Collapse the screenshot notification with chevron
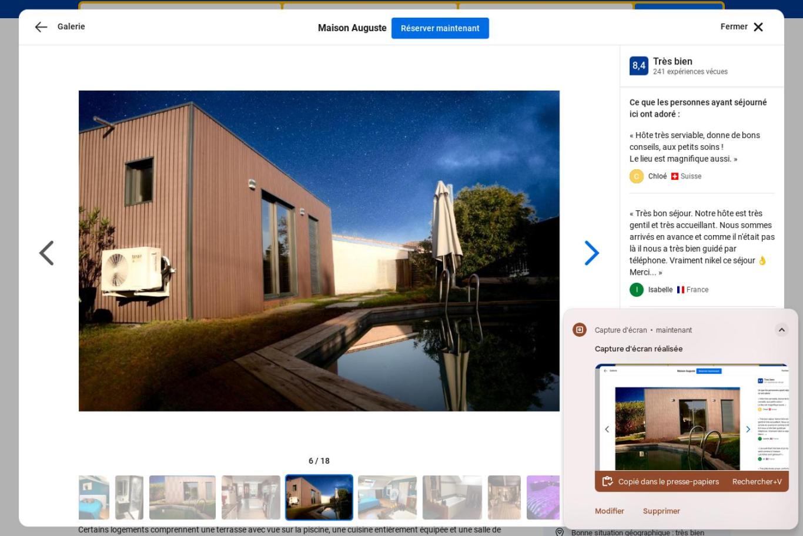 [x=781, y=330]
